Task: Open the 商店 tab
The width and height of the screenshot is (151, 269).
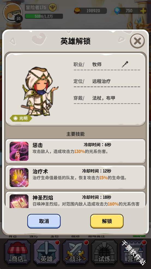Action: (18, 252)
